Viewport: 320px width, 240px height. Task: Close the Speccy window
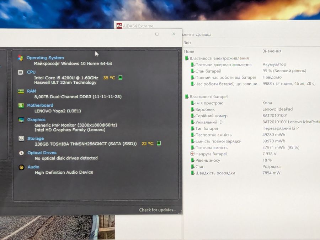click(174, 34)
